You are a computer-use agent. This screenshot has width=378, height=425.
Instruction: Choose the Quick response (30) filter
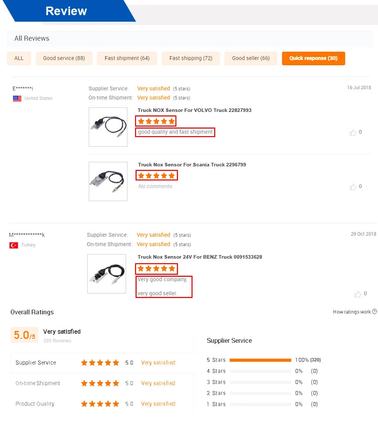click(313, 58)
